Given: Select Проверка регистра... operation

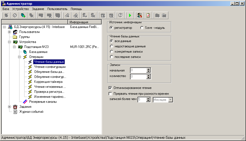Looking at the screenshot, I should pyautogui.click(x=49, y=92).
